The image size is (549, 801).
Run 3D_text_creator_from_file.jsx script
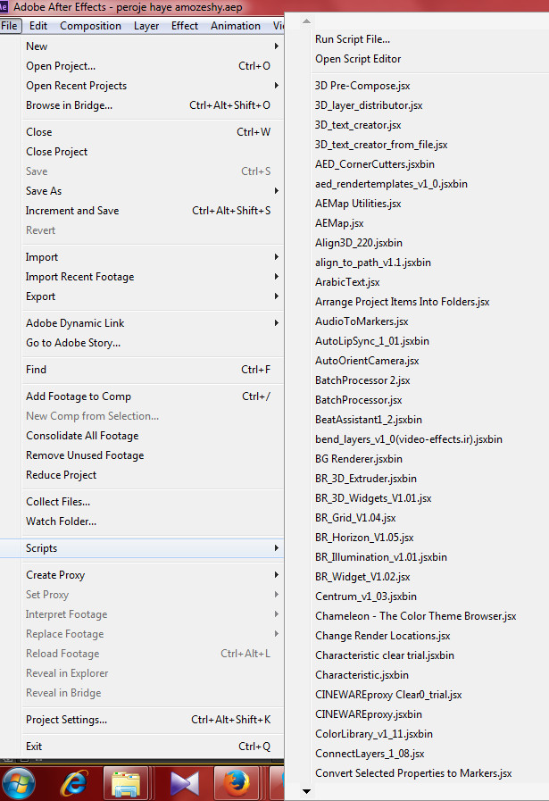(x=381, y=145)
